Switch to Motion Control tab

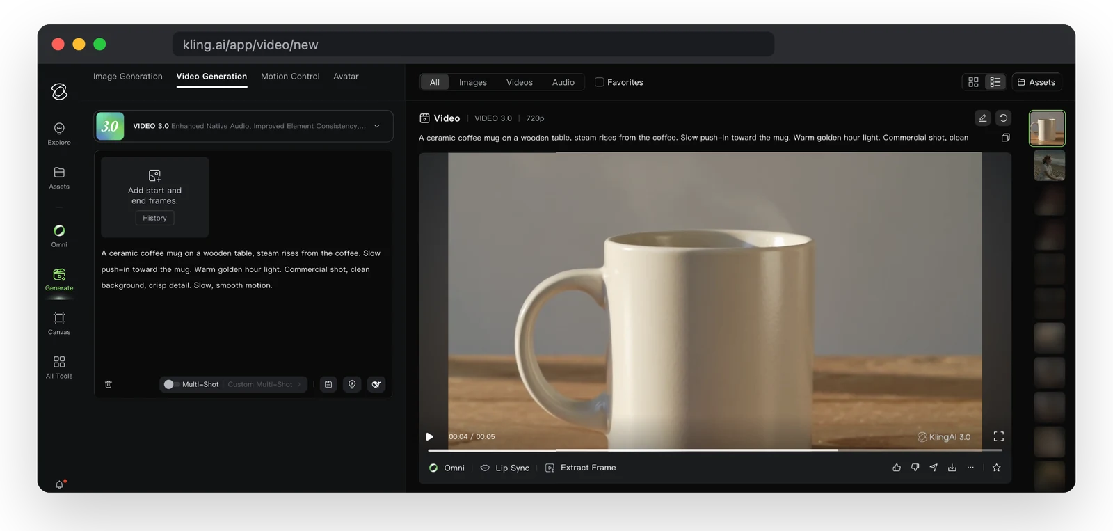[x=290, y=77]
